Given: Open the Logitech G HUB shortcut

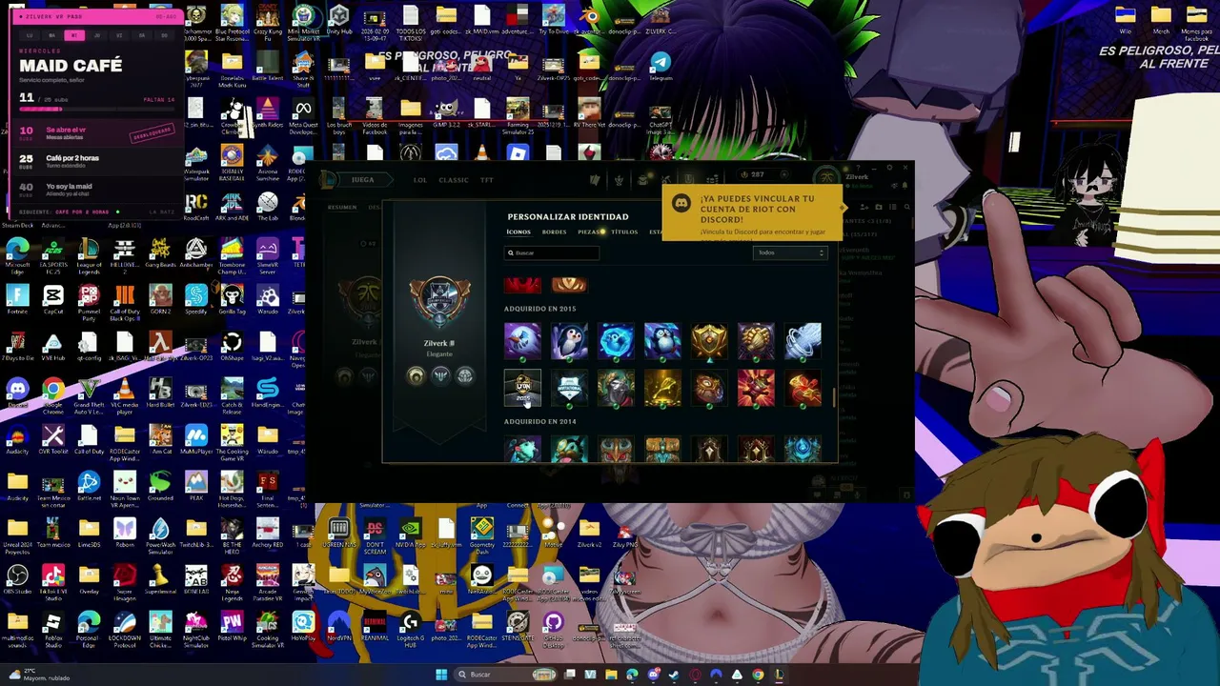Looking at the screenshot, I should [410, 627].
